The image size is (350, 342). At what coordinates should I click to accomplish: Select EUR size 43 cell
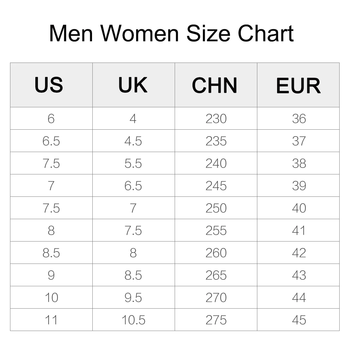click(x=298, y=275)
